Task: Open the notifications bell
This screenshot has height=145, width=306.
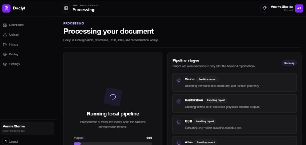Action: point(265,8)
